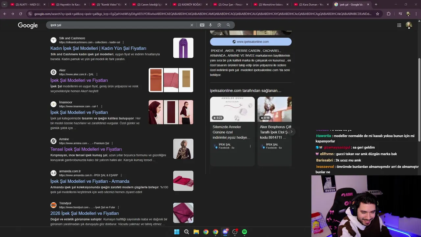Open Discord from the taskbar

pos(225,232)
